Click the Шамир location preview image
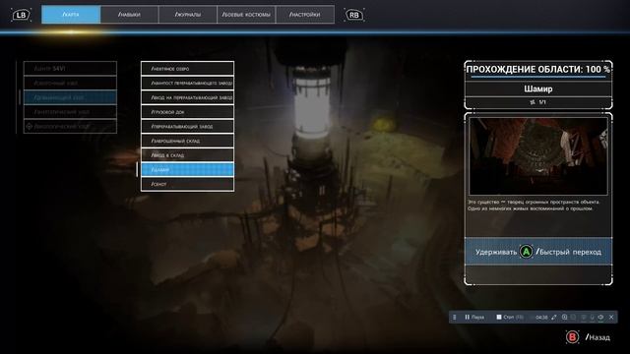The image size is (630, 354). click(x=538, y=156)
